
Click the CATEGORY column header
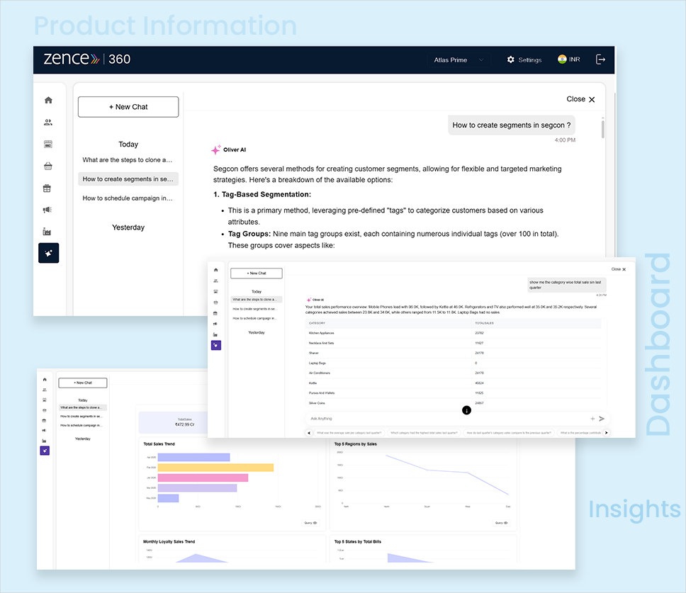[317, 323]
